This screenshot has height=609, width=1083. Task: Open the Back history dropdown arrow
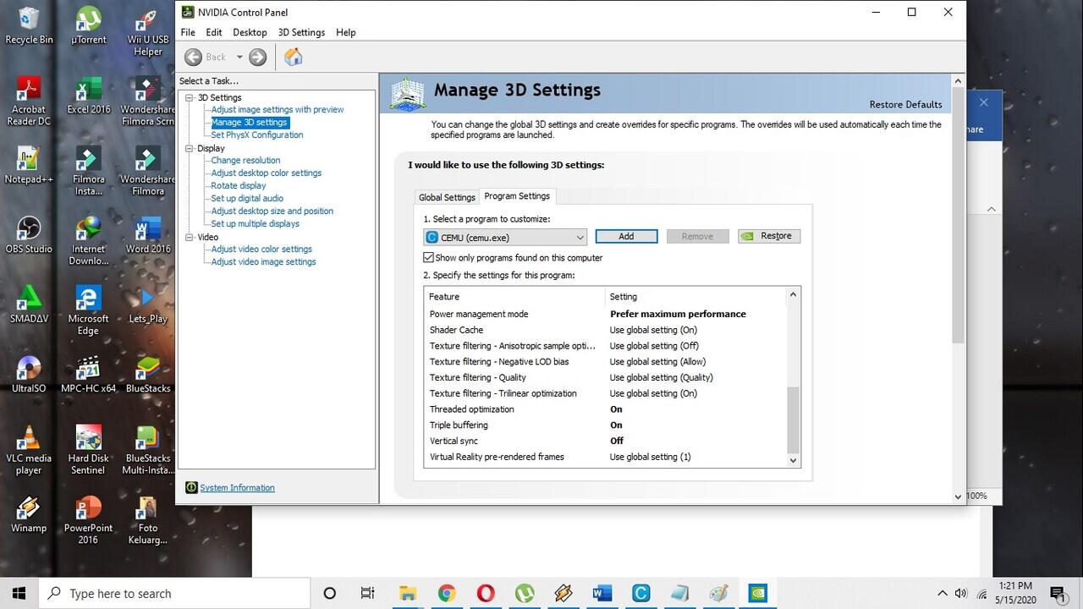(239, 57)
